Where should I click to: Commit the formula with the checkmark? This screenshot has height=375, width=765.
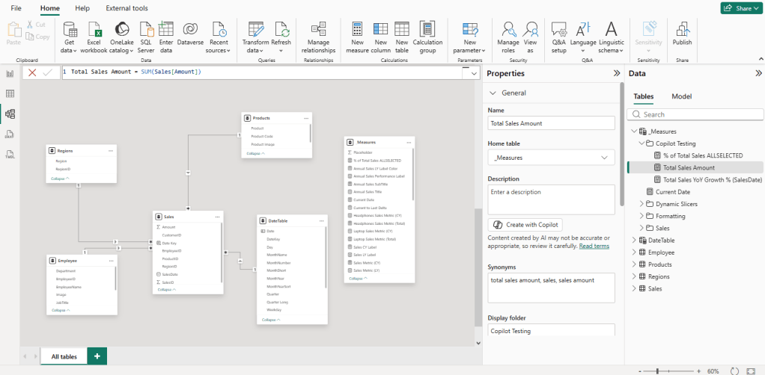(x=48, y=72)
